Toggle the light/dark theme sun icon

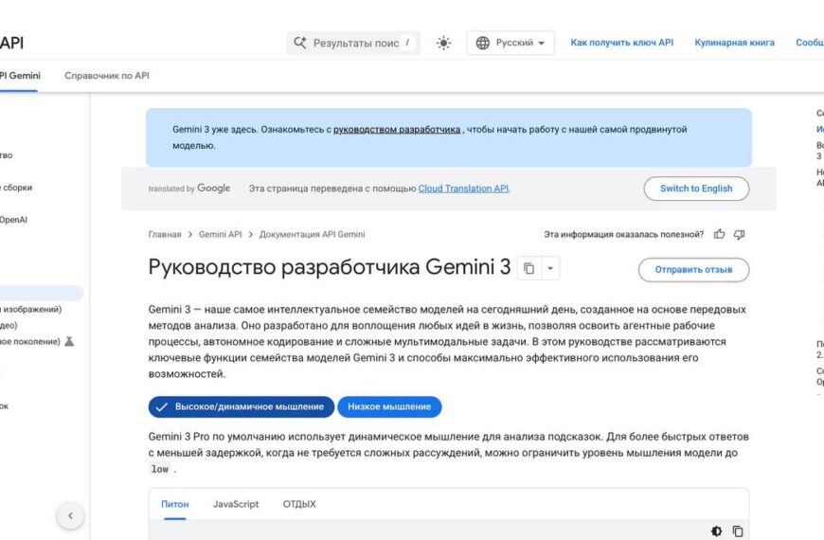click(x=443, y=43)
